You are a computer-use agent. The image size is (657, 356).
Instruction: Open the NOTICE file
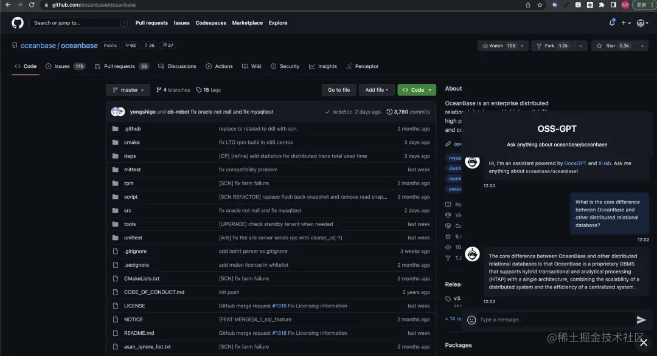(x=133, y=319)
